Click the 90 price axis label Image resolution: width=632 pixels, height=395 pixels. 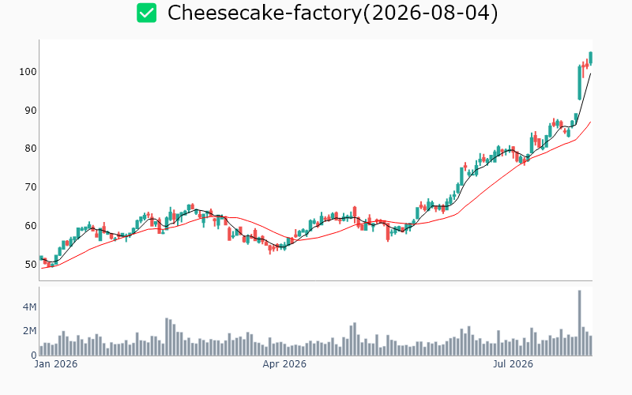[x=31, y=111]
